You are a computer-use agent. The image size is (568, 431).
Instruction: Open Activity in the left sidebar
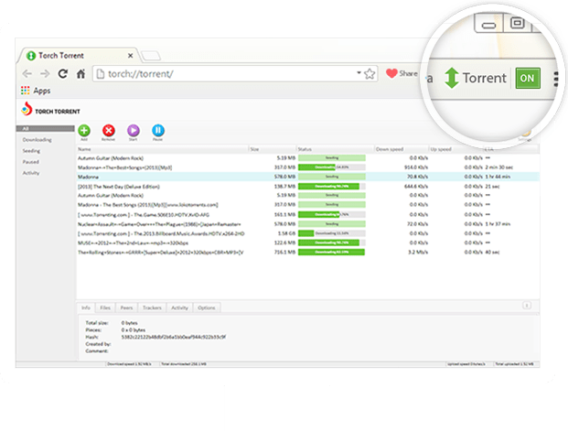pos(31,173)
